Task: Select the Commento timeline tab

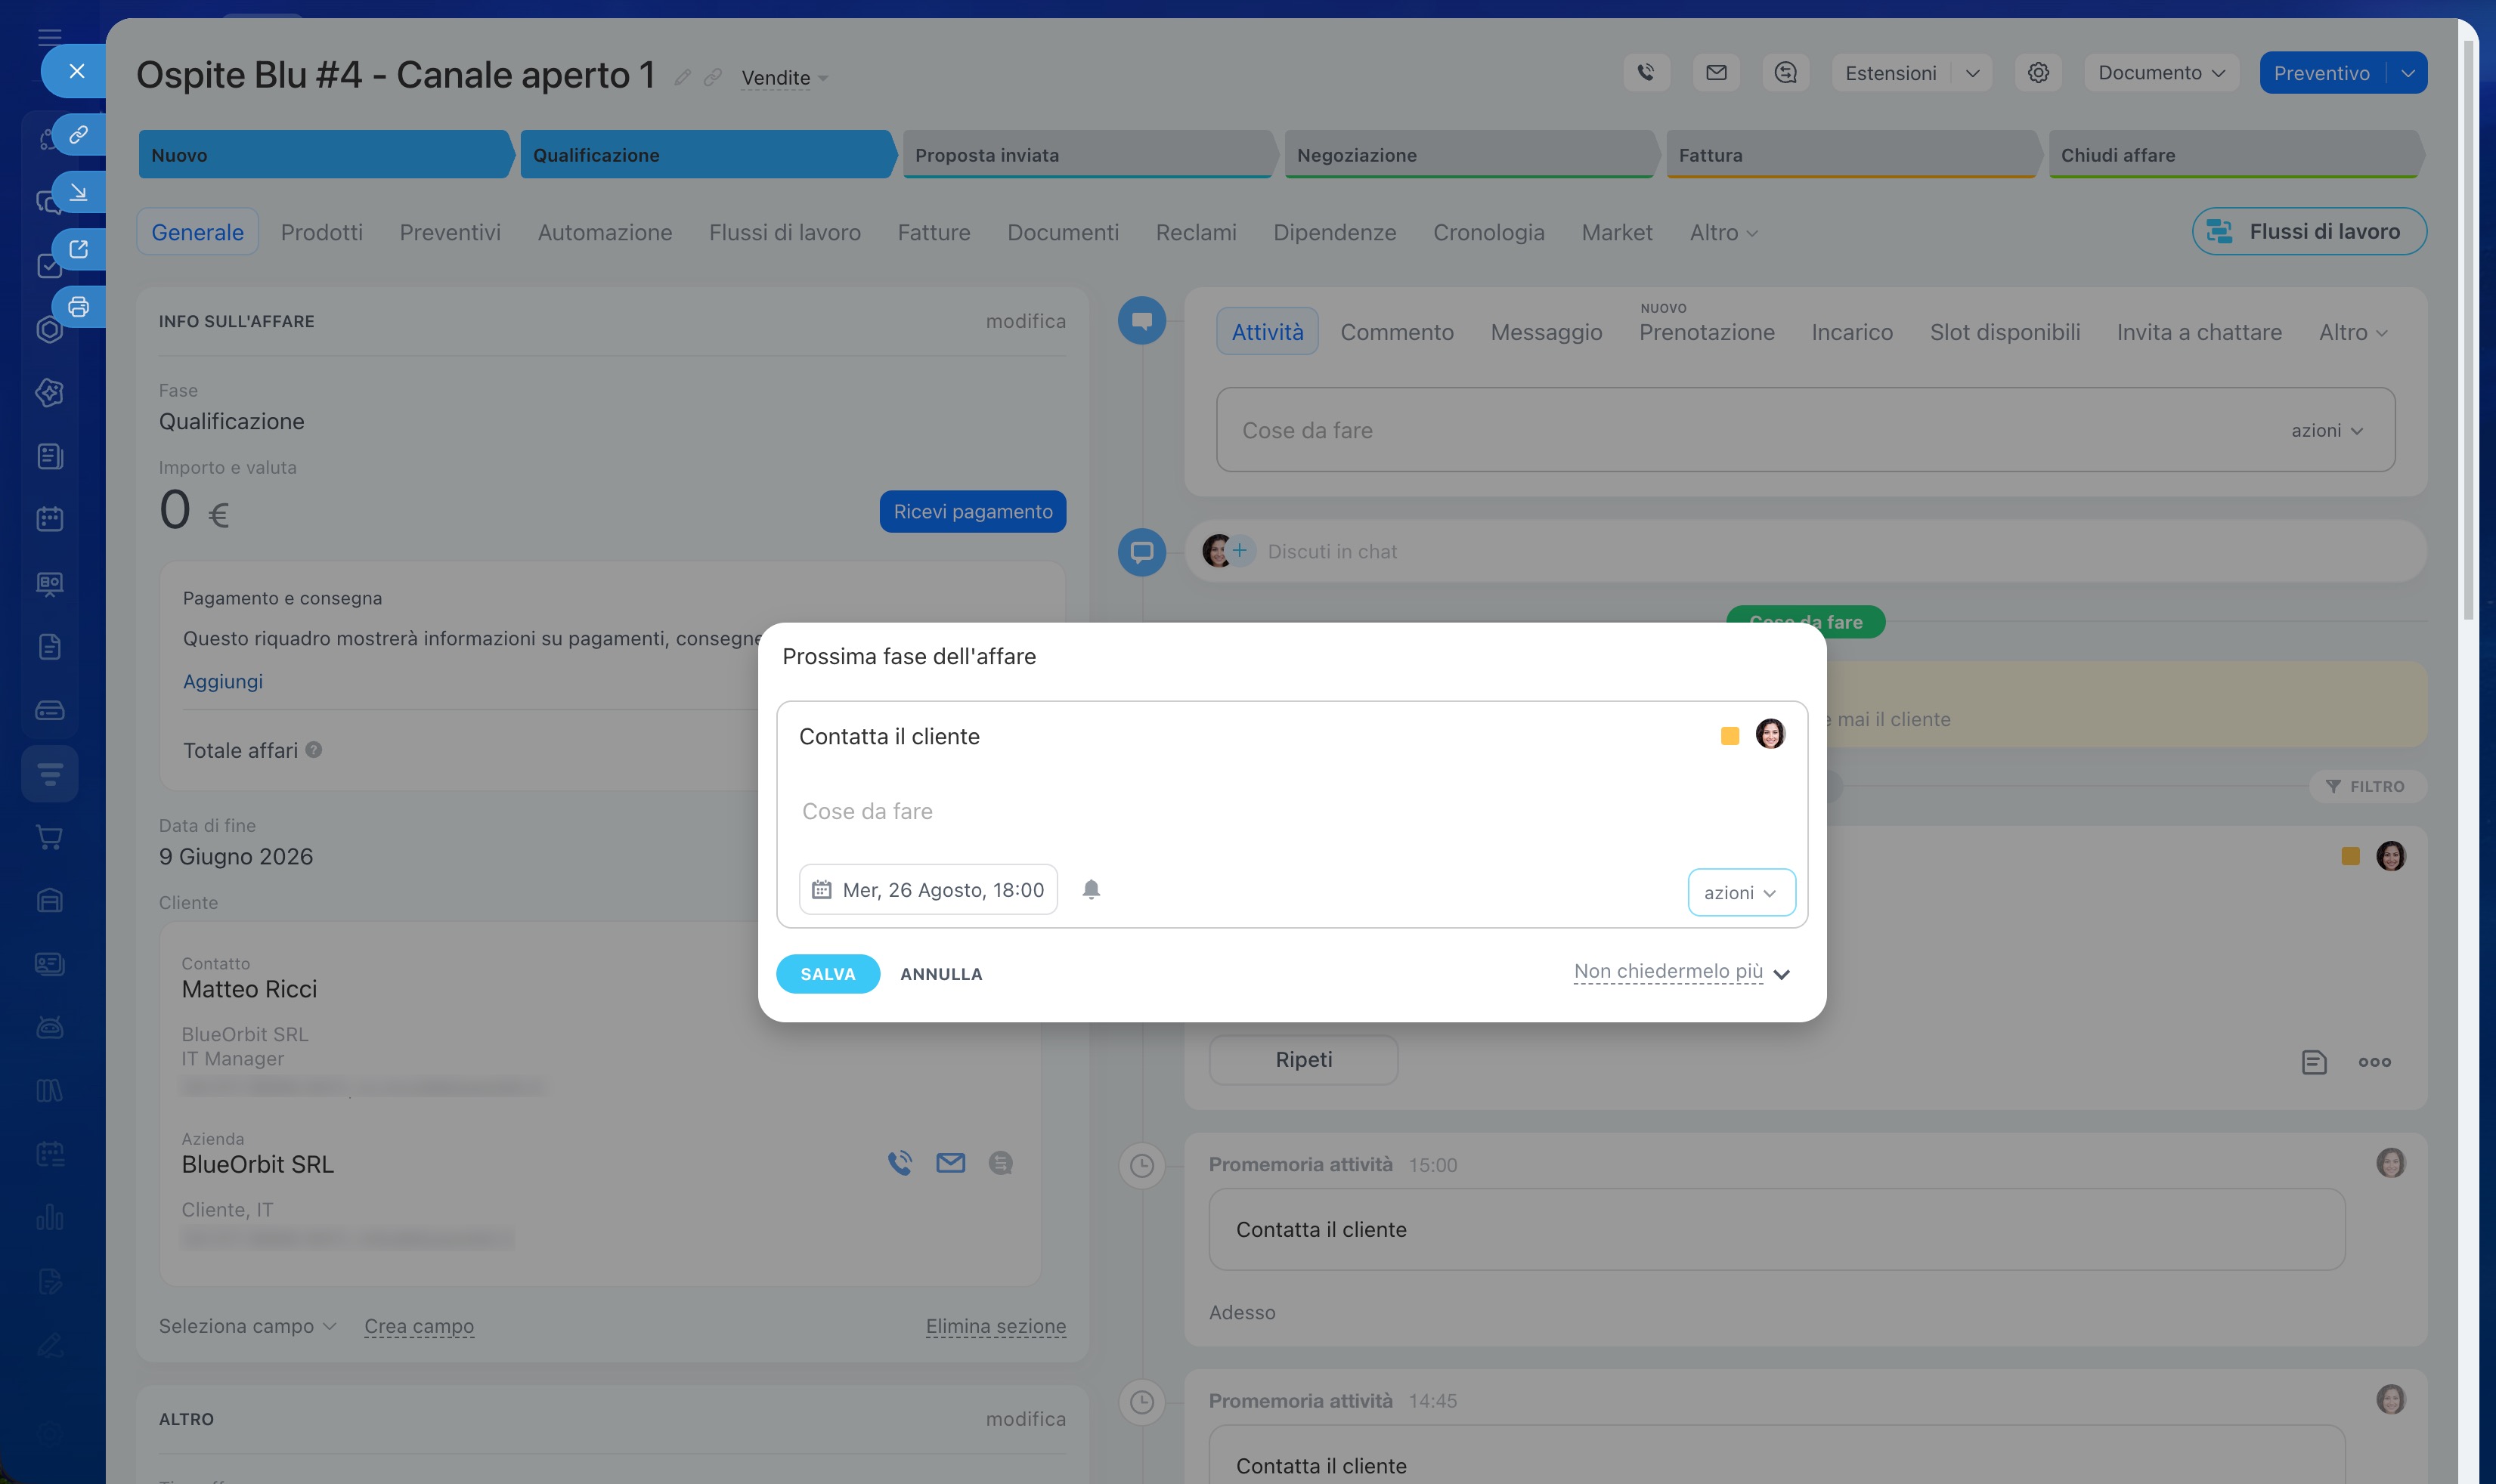Action: pyautogui.click(x=1397, y=332)
